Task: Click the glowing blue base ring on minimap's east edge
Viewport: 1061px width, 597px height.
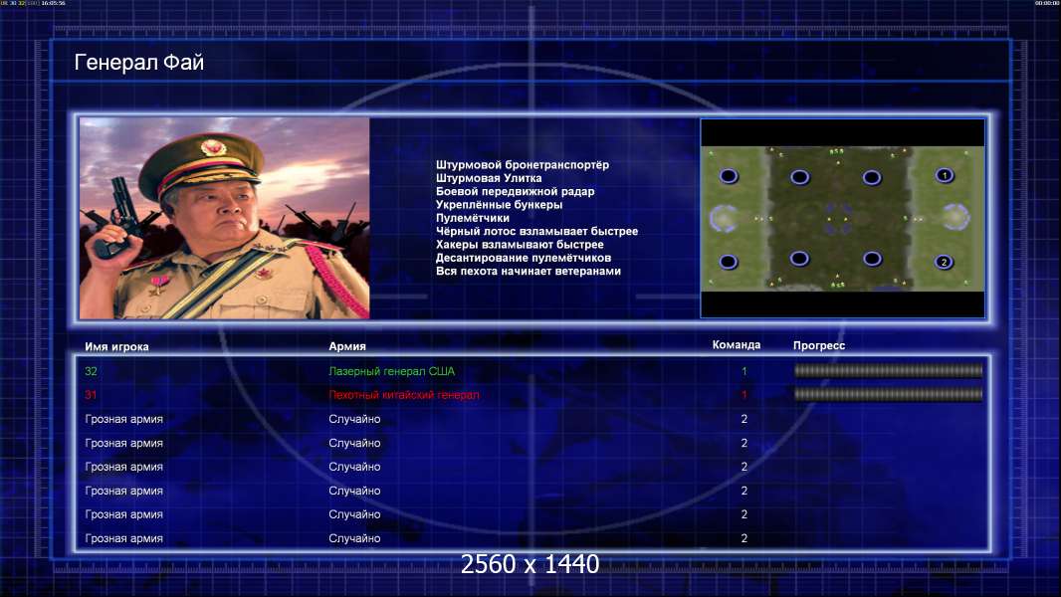Action: click(955, 217)
